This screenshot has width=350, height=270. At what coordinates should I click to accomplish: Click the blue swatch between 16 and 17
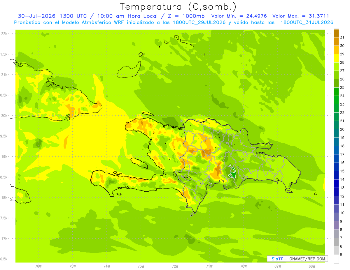coord(336,158)
